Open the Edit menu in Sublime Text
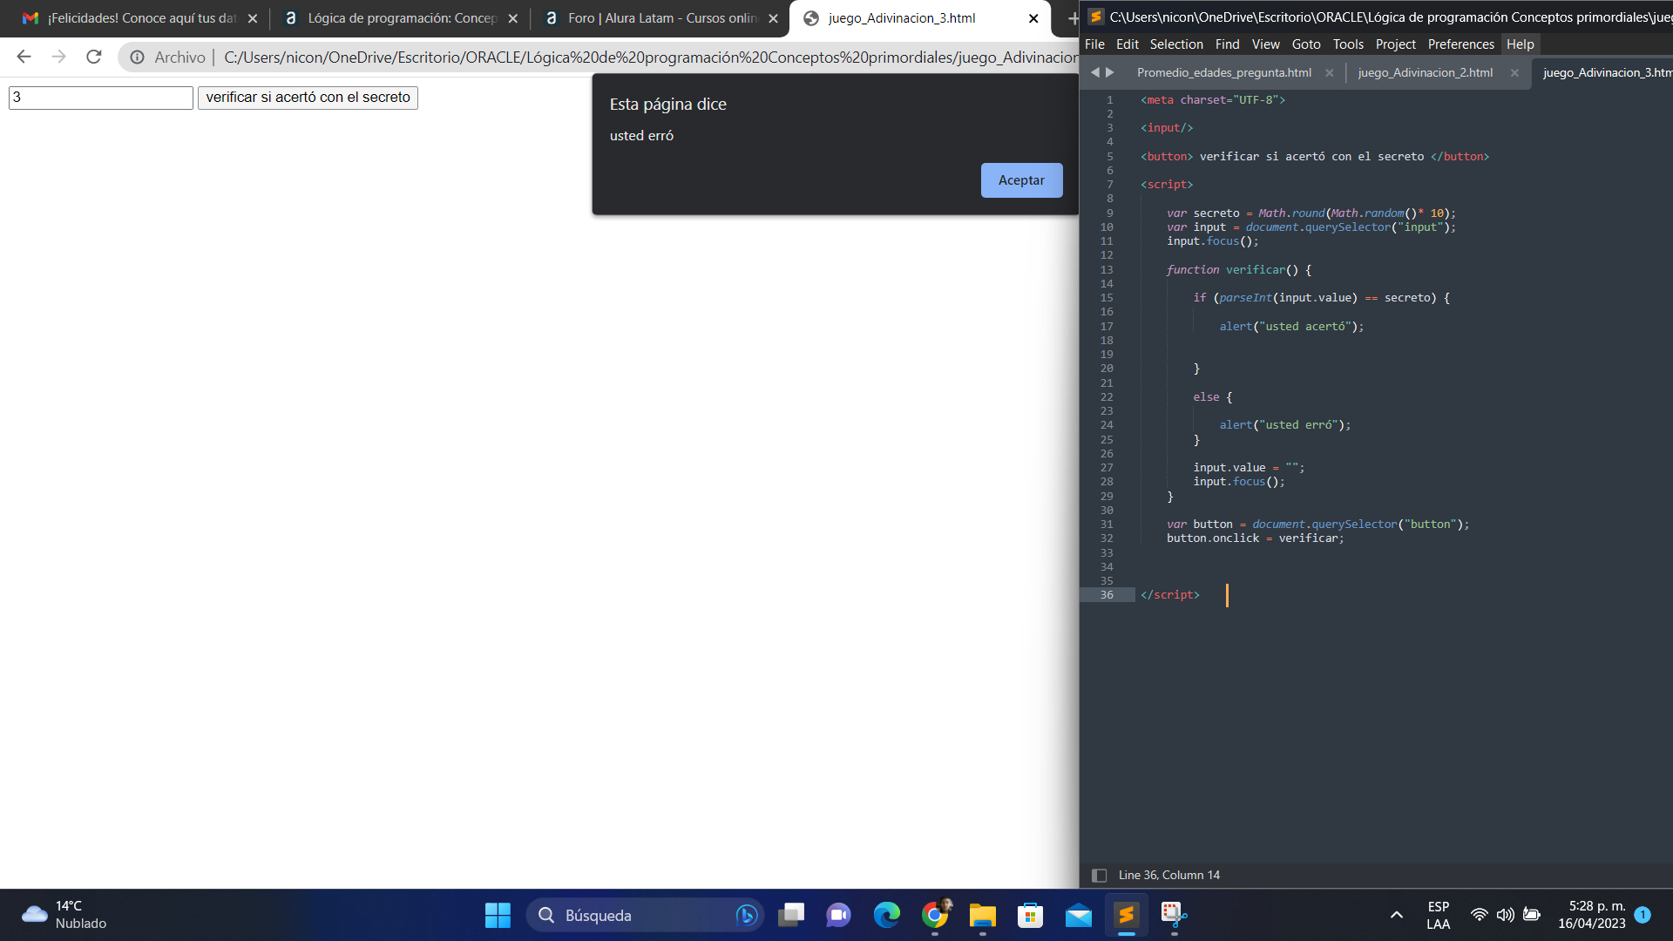The image size is (1673, 941). tap(1127, 44)
